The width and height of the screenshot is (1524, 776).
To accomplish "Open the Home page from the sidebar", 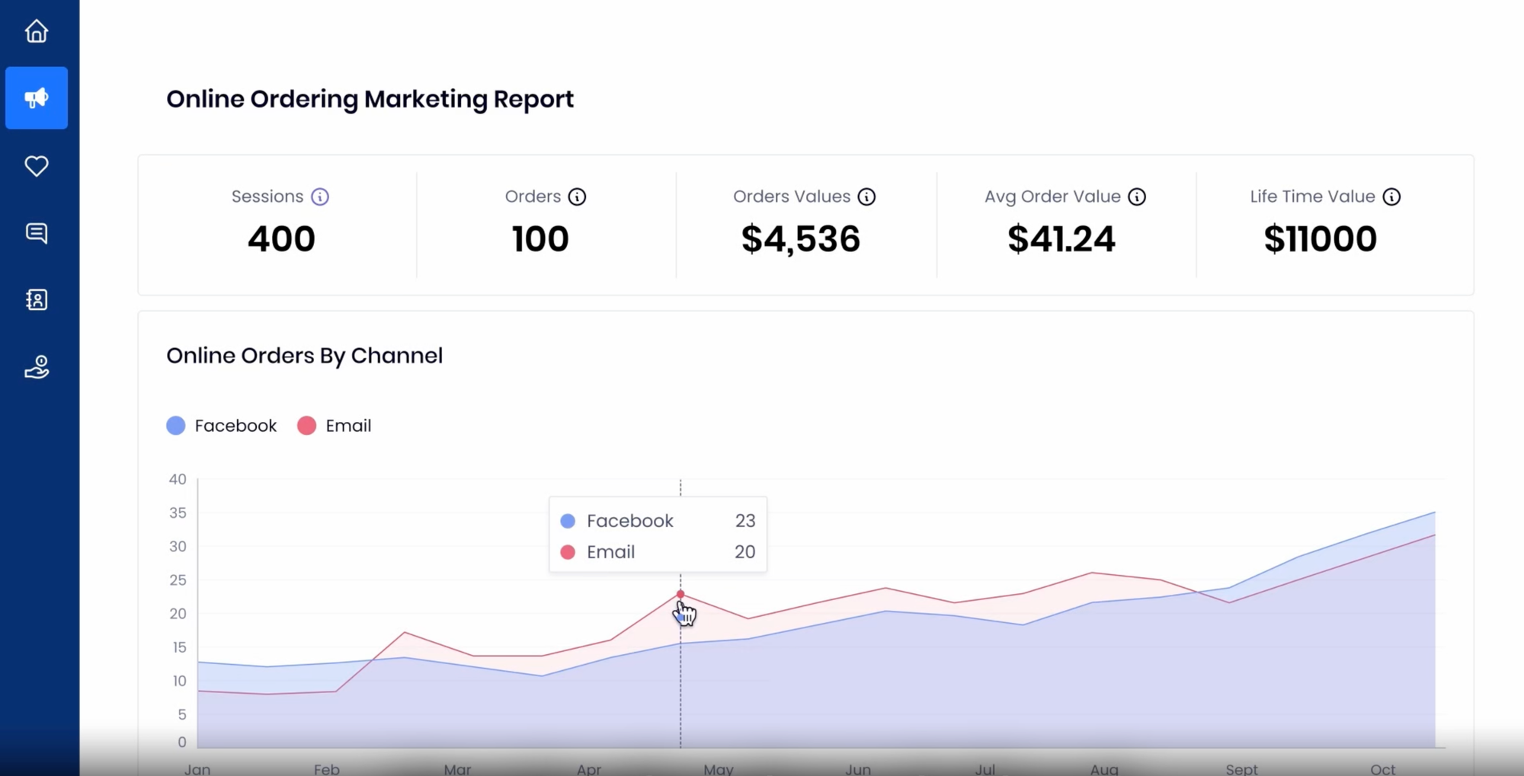I will (36, 31).
